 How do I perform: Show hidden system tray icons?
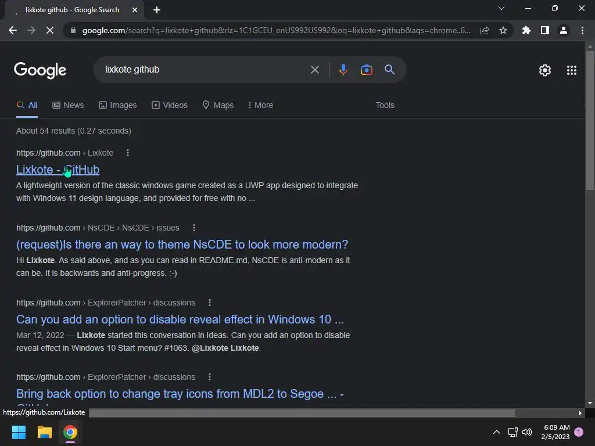coord(496,432)
